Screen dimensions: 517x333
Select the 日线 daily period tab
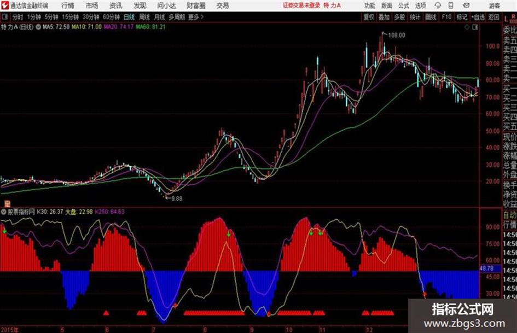click(x=129, y=17)
